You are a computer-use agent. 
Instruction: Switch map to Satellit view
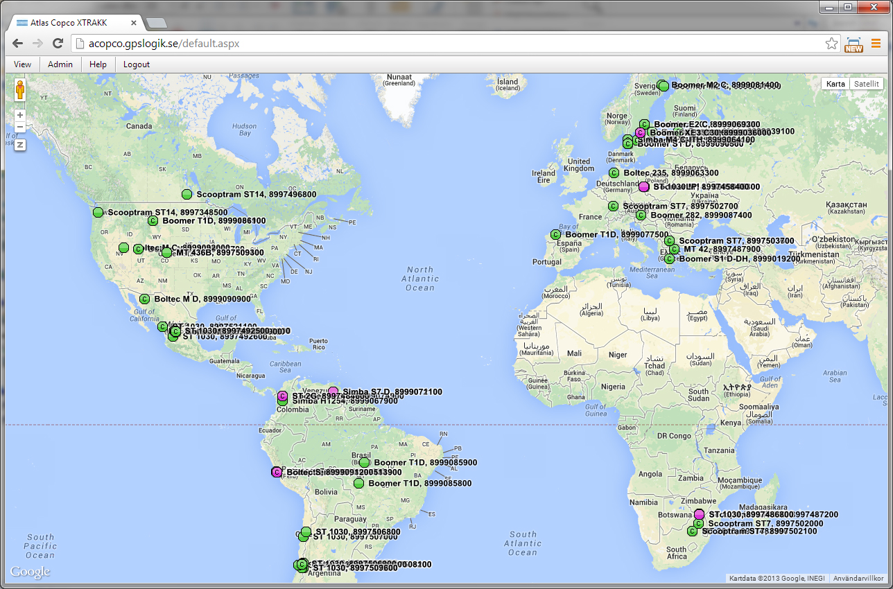(867, 84)
